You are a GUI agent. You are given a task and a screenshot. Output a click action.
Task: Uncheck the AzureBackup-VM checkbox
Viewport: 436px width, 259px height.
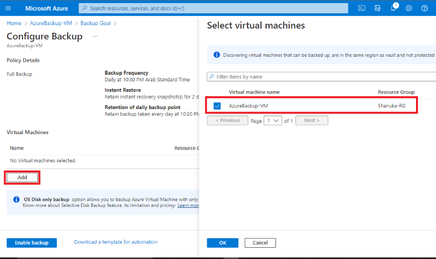(x=217, y=106)
